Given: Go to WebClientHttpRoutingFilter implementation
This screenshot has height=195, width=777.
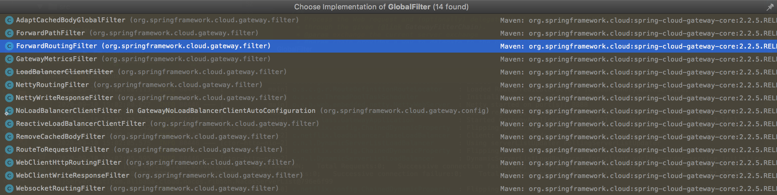Looking at the screenshot, I should point(68,163).
